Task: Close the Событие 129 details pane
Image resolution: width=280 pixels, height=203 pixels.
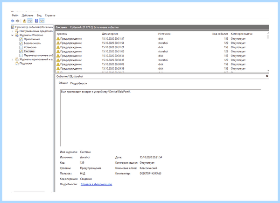Action: (x=267, y=76)
